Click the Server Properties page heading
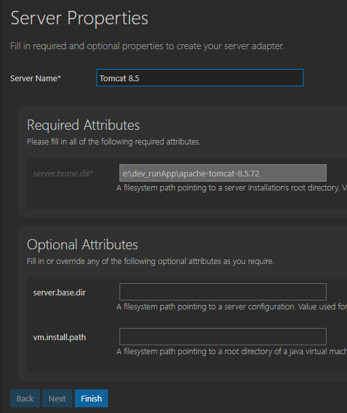This screenshot has width=347, height=413. pos(79,18)
